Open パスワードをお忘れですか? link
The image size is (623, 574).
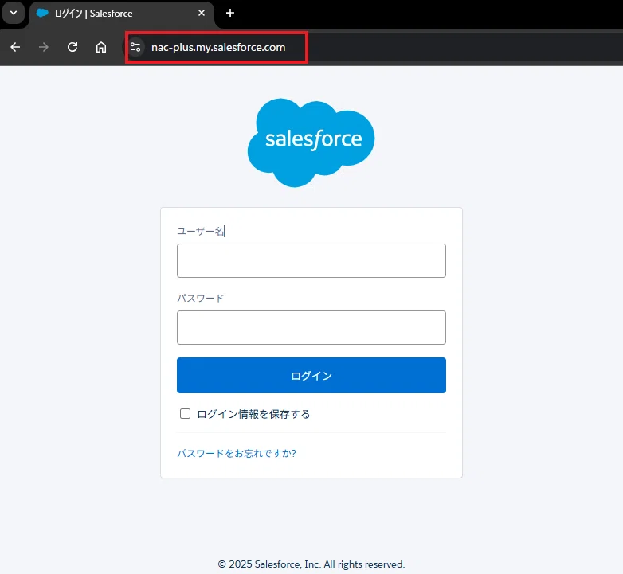[x=237, y=453]
